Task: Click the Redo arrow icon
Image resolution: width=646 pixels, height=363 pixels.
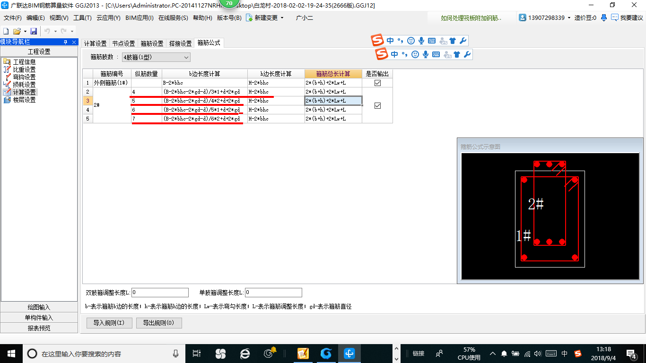Action: [x=63, y=31]
